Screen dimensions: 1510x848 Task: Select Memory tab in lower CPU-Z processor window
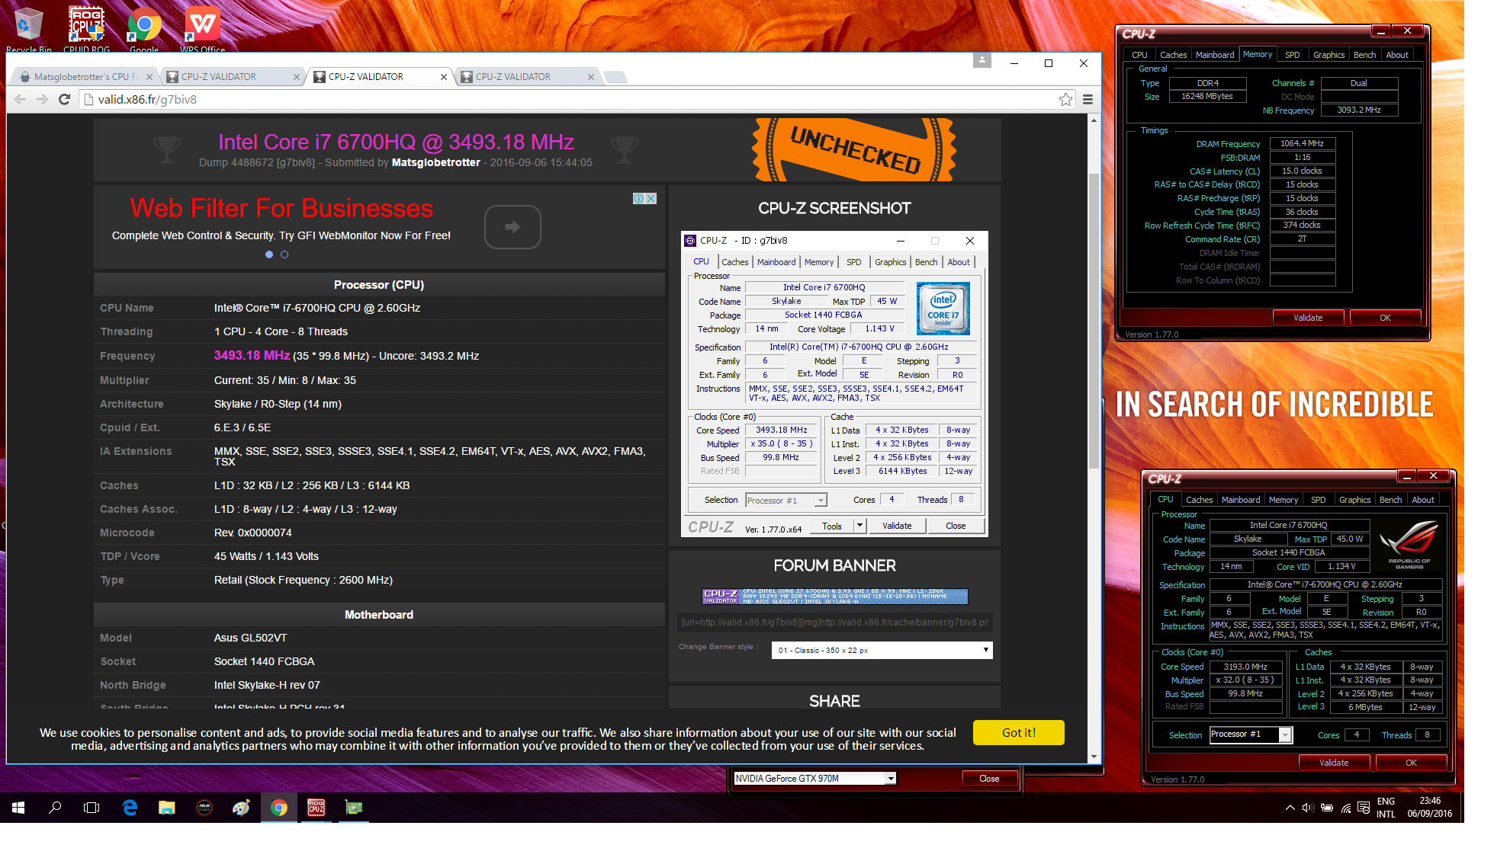tap(1283, 500)
